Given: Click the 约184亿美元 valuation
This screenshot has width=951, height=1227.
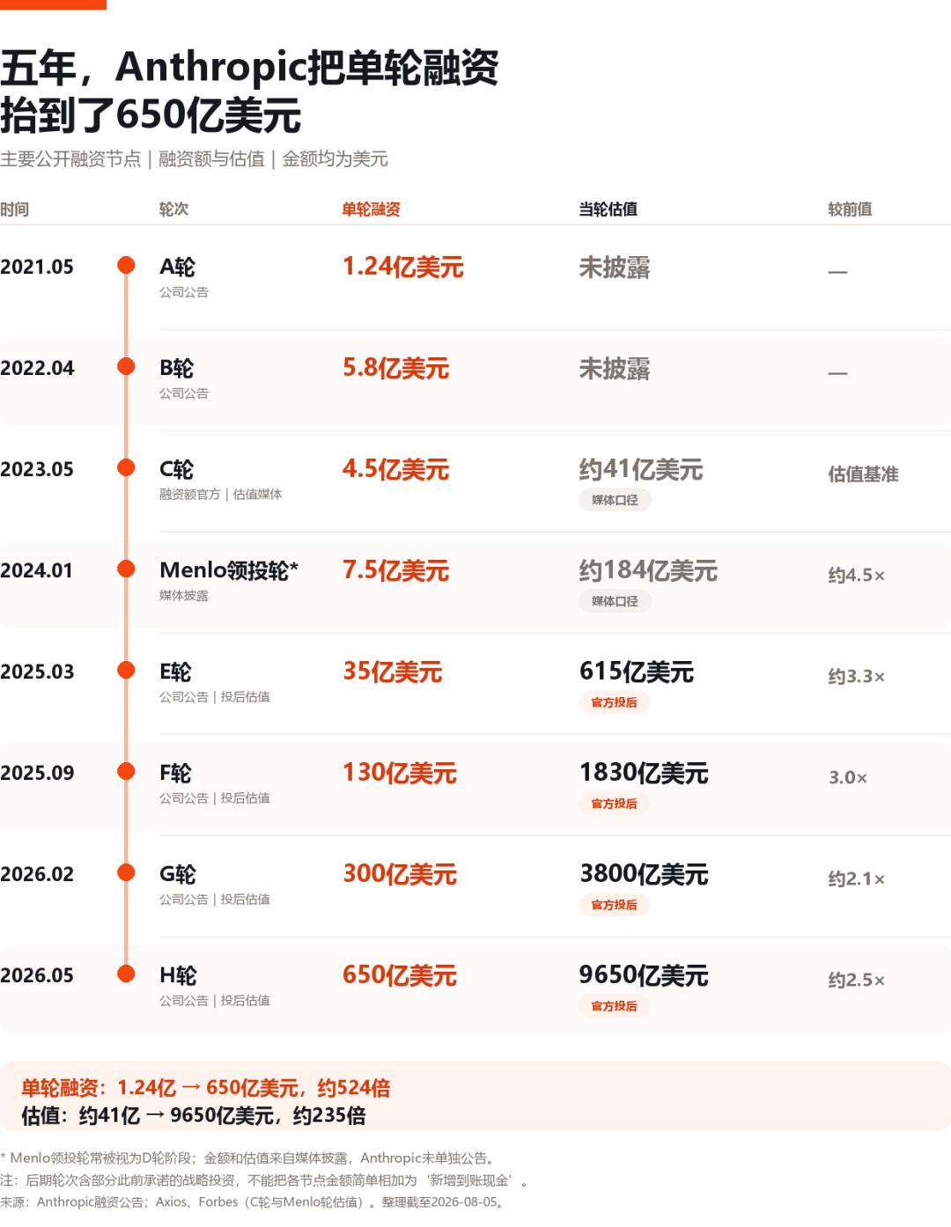Looking at the screenshot, I should [x=648, y=570].
